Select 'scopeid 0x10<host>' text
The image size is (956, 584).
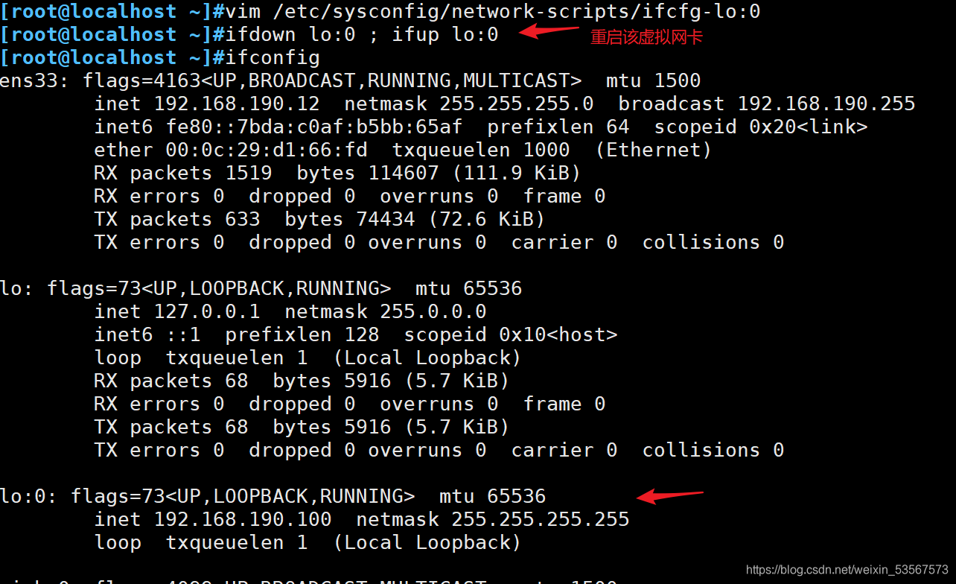[510, 334]
